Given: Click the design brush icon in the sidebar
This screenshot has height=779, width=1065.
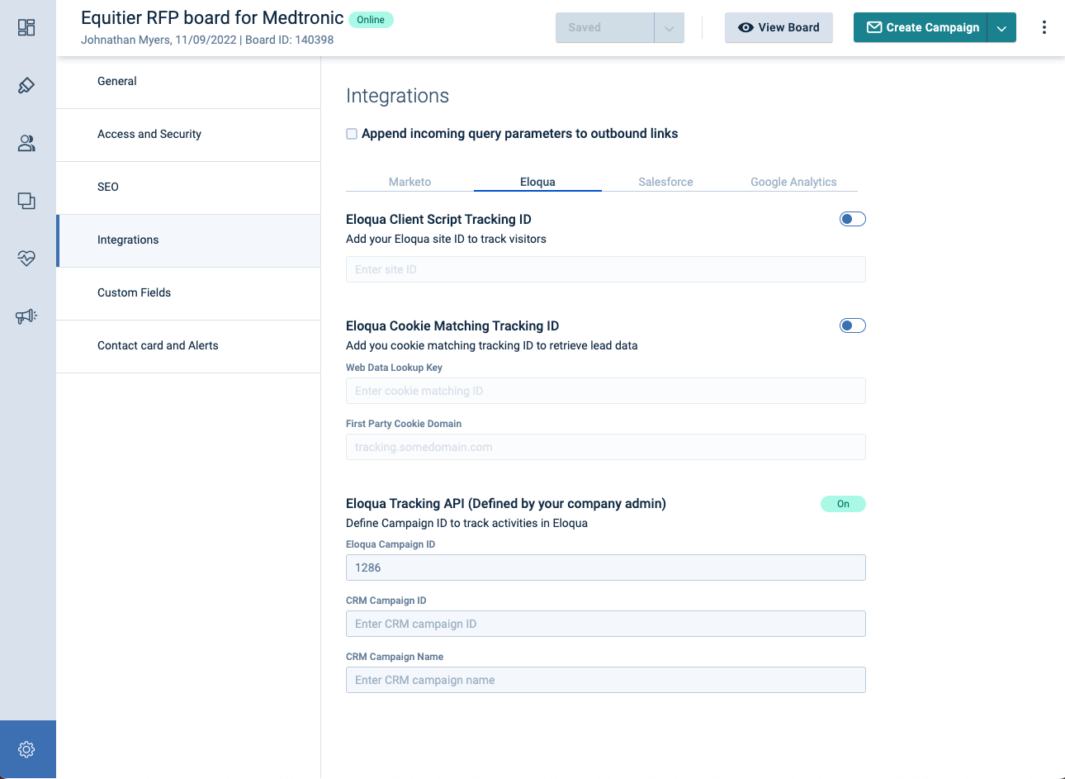Looking at the screenshot, I should 26,85.
